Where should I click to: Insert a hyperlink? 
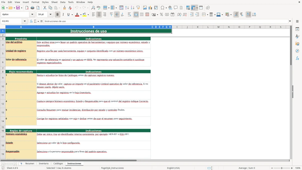[170, 8]
